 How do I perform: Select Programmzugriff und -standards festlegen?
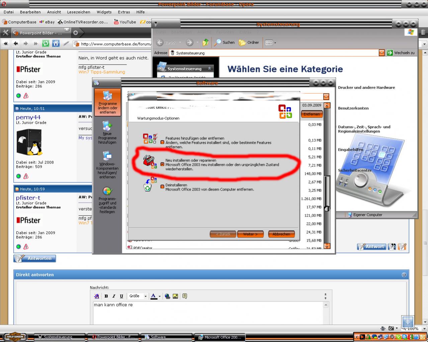(107, 200)
